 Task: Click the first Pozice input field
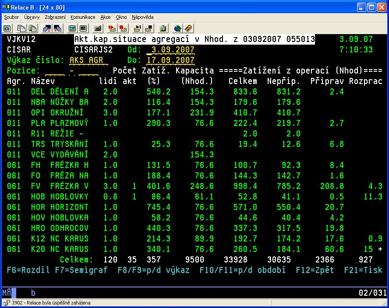(55, 71)
